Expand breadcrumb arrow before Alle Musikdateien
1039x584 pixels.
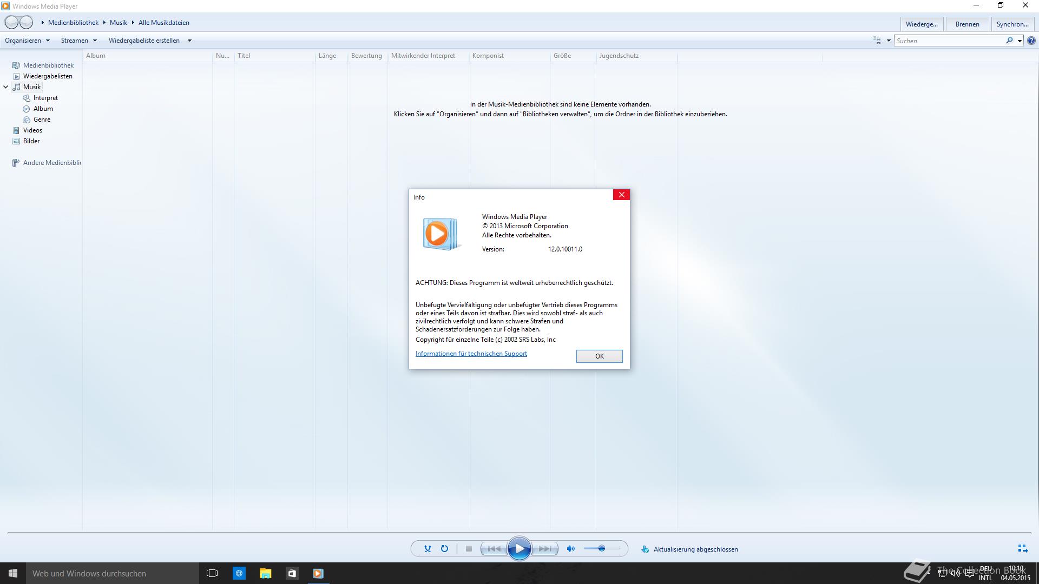click(x=133, y=23)
